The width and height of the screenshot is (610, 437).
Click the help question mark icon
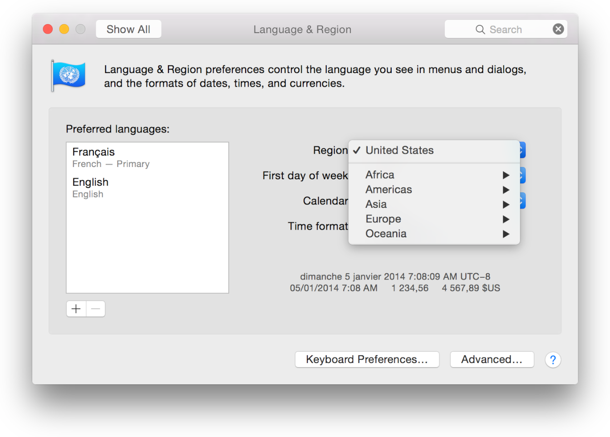(x=553, y=360)
